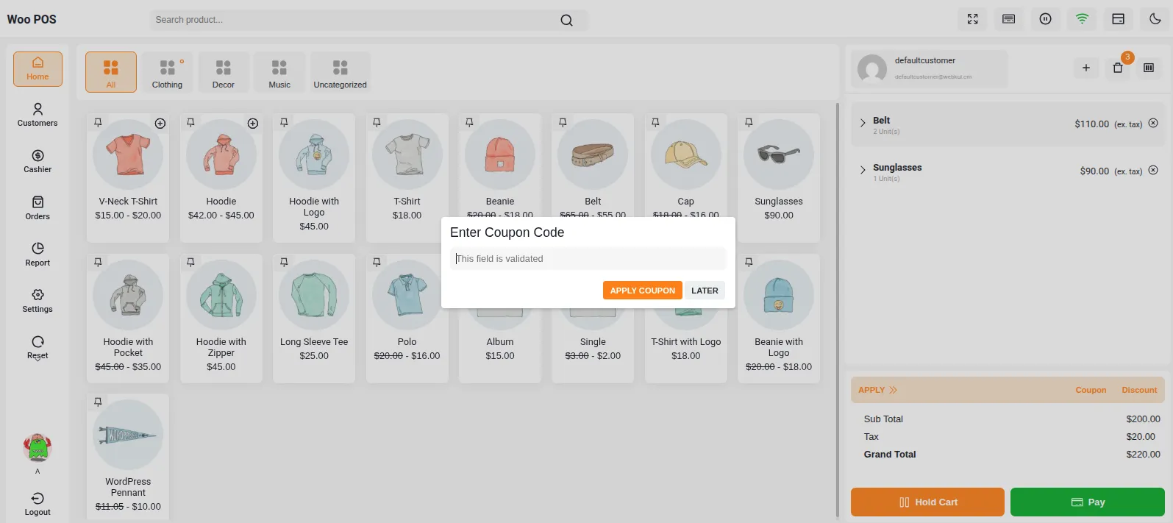The width and height of the screenshot is (1173, 523).
Task: Click the WiFi online status icon
Action: [x=1082, y=19]
